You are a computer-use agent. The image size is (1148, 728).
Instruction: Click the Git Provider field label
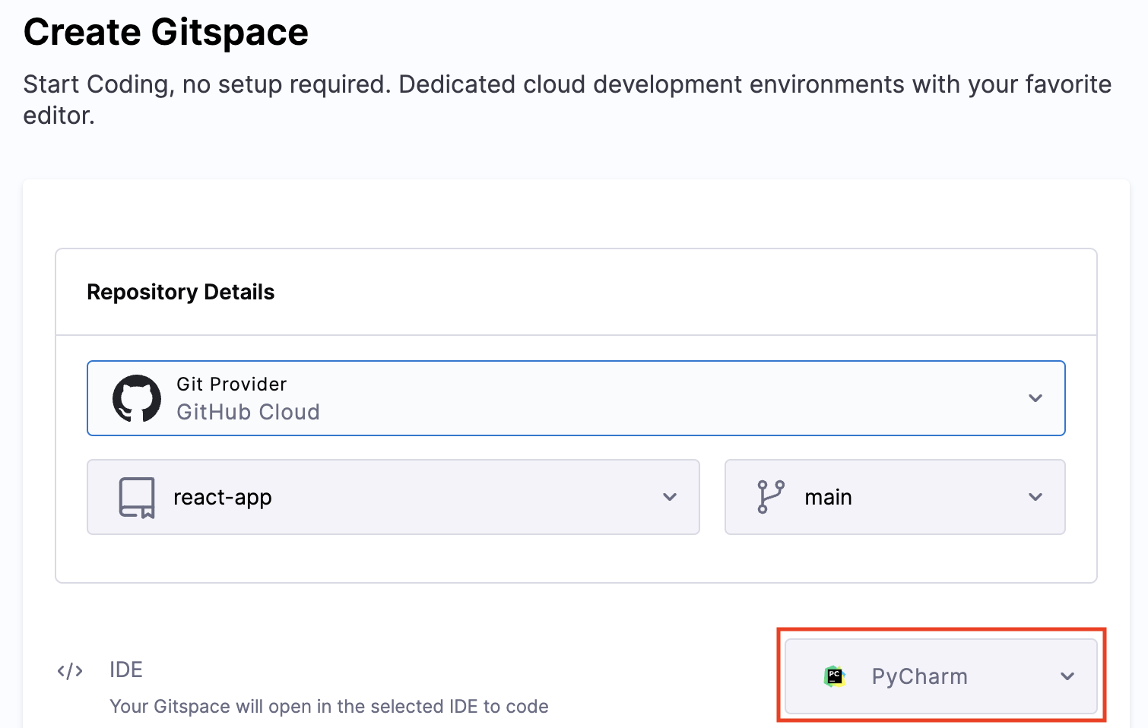(232, 385)
